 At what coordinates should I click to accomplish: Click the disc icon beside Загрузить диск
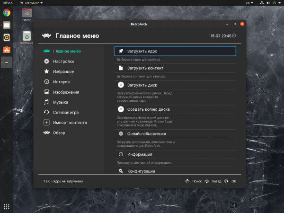click(121, 85)
